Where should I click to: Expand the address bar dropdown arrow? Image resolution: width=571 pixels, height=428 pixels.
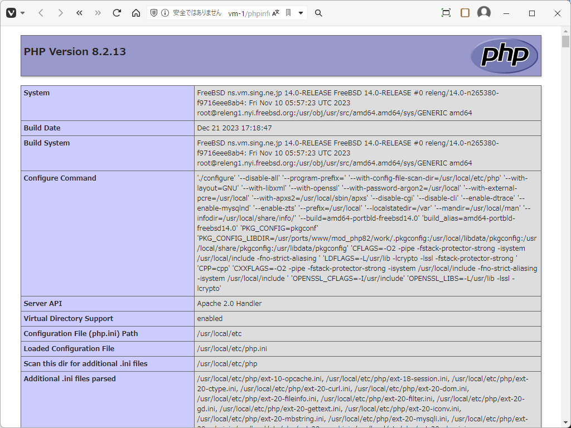point(301,13)
